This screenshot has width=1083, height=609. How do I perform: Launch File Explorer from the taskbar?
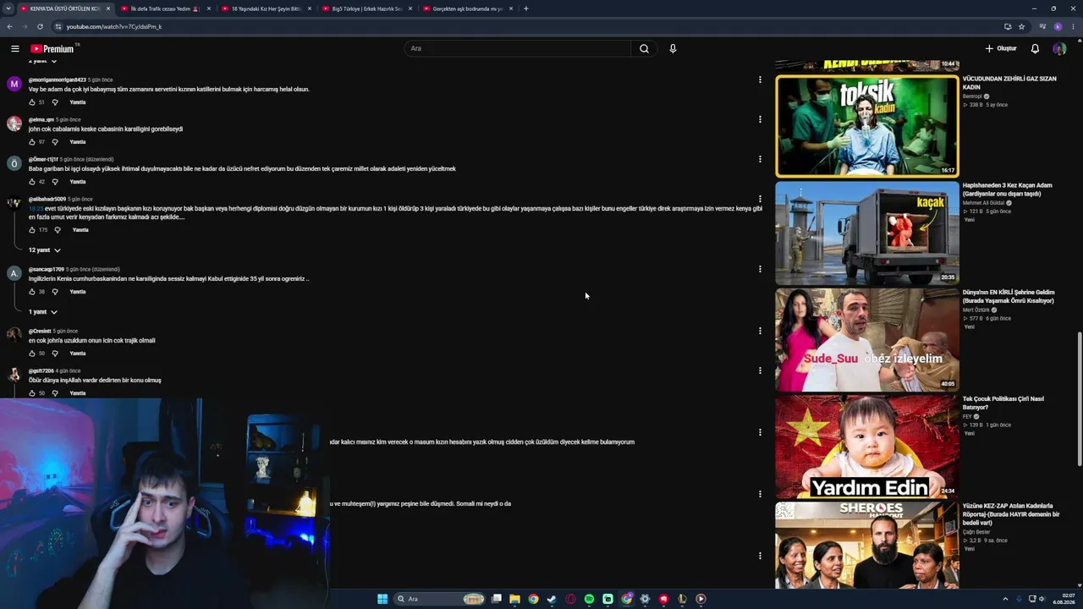click(x=514, y=599)
